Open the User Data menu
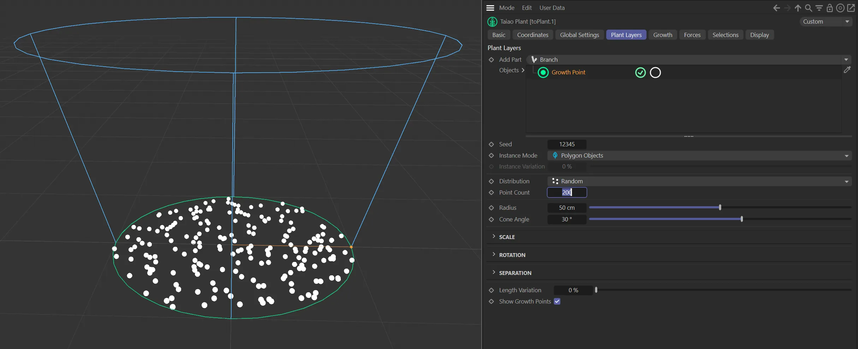The width and height of the screenshot is (858, 349). [x=552, y=8]
